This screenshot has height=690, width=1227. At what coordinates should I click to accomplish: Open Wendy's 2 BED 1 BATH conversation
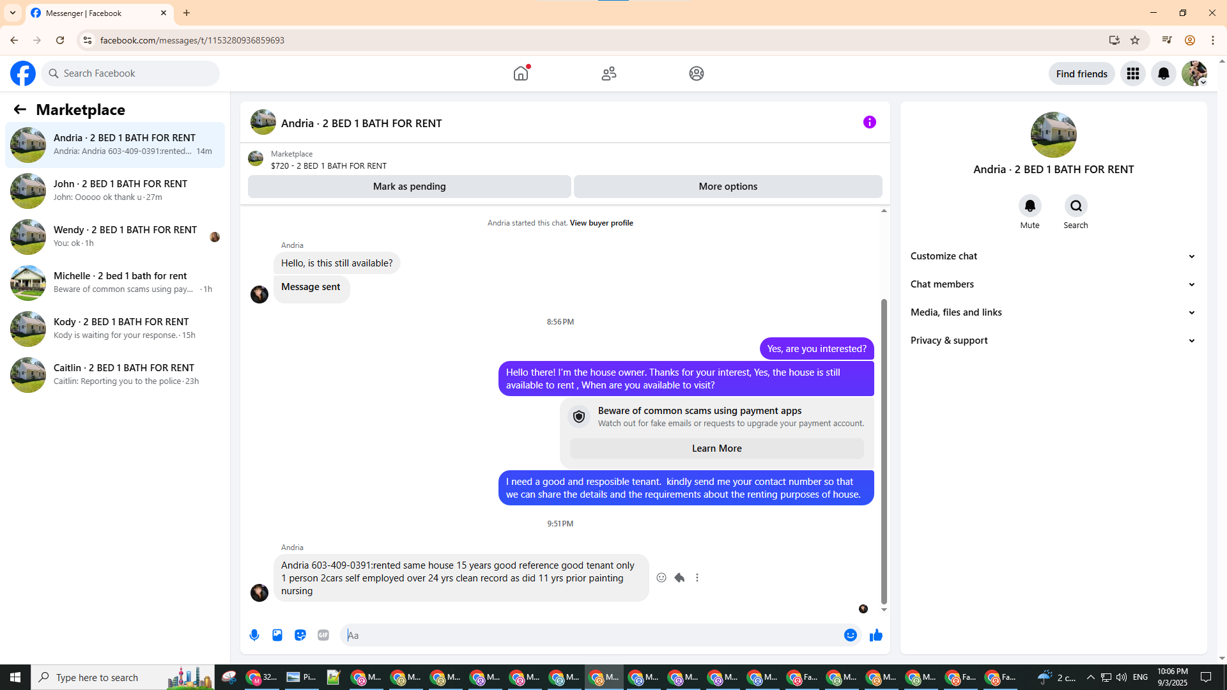coord(115,237)
